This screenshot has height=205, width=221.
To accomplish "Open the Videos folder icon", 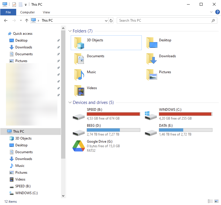I will (79, 91).
